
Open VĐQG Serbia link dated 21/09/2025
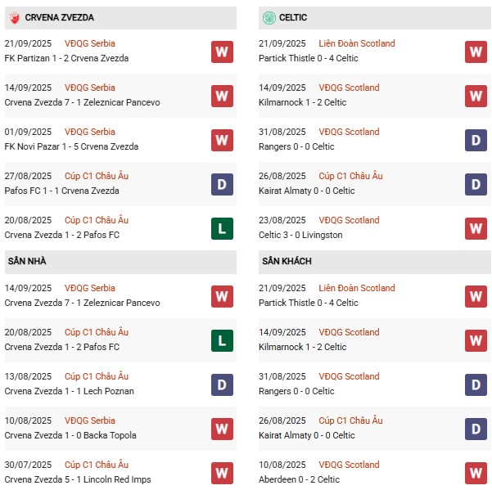[x=90, y=43]
